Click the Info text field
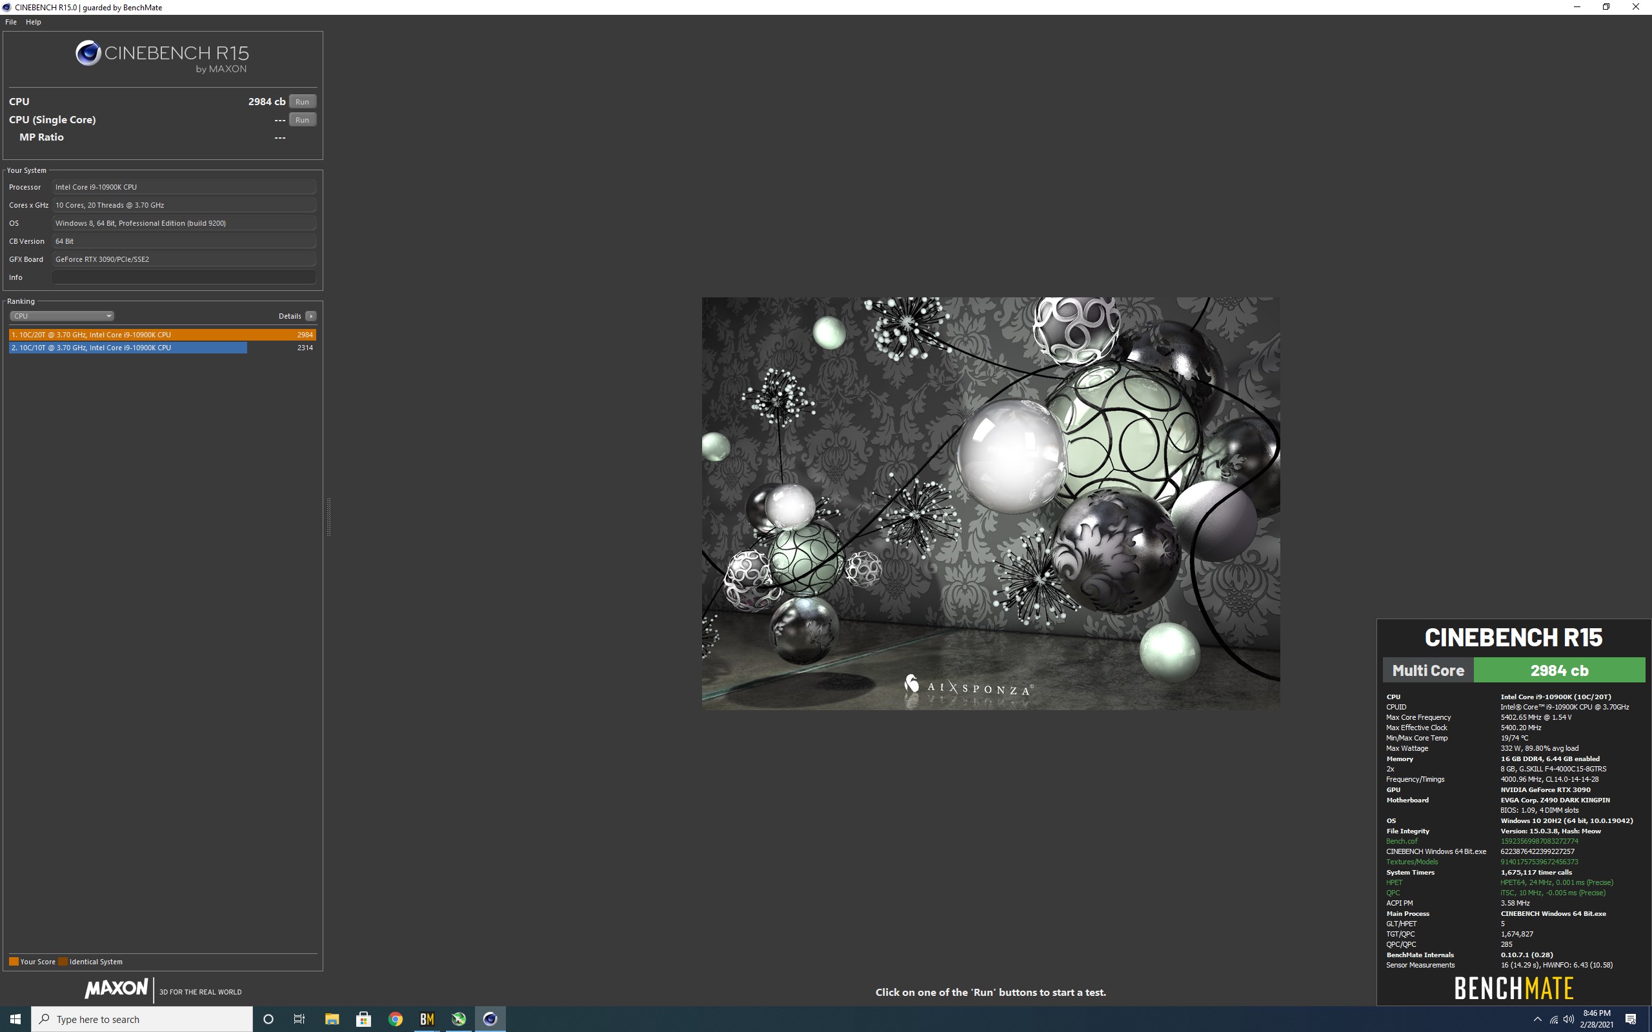 184,277
